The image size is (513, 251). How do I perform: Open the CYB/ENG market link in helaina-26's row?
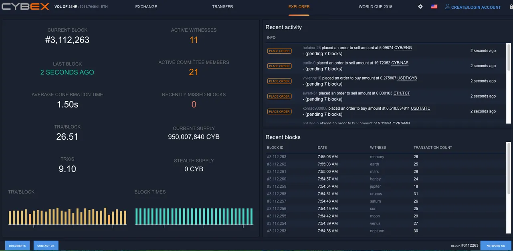pos(403,48)
